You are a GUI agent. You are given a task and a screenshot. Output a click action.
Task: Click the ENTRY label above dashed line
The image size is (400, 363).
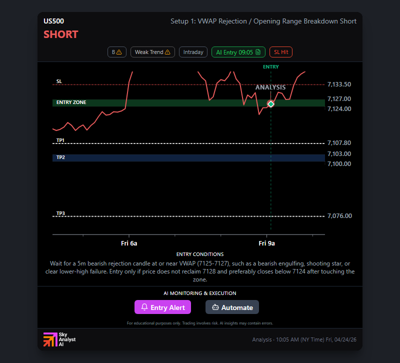click(270, 67)
